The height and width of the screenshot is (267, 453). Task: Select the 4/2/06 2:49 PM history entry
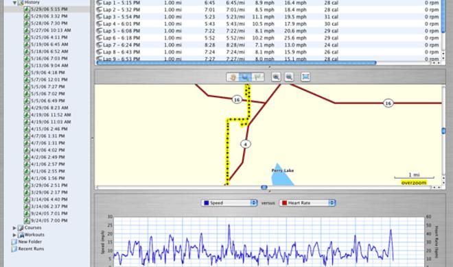coord(47,157)
